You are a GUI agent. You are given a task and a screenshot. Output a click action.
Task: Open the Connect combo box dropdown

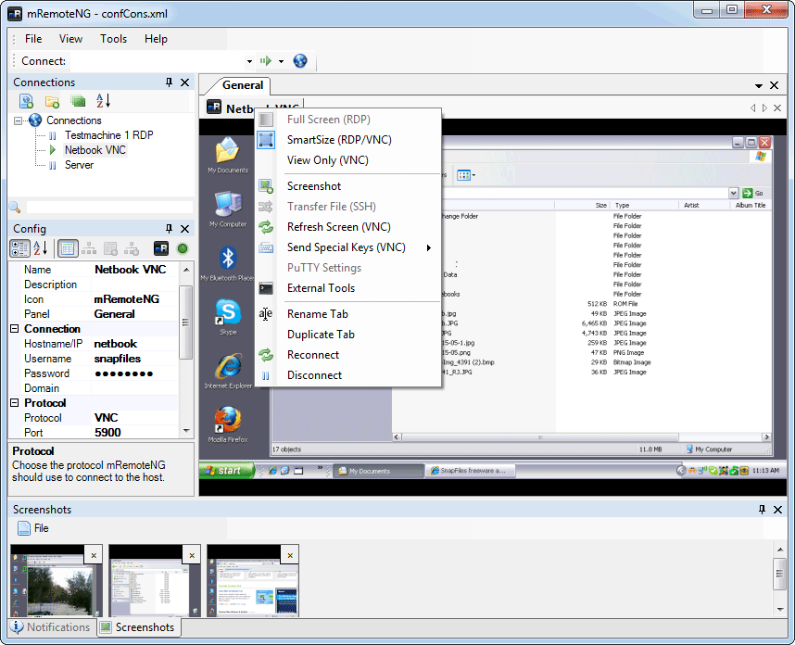tap(248, 60)
